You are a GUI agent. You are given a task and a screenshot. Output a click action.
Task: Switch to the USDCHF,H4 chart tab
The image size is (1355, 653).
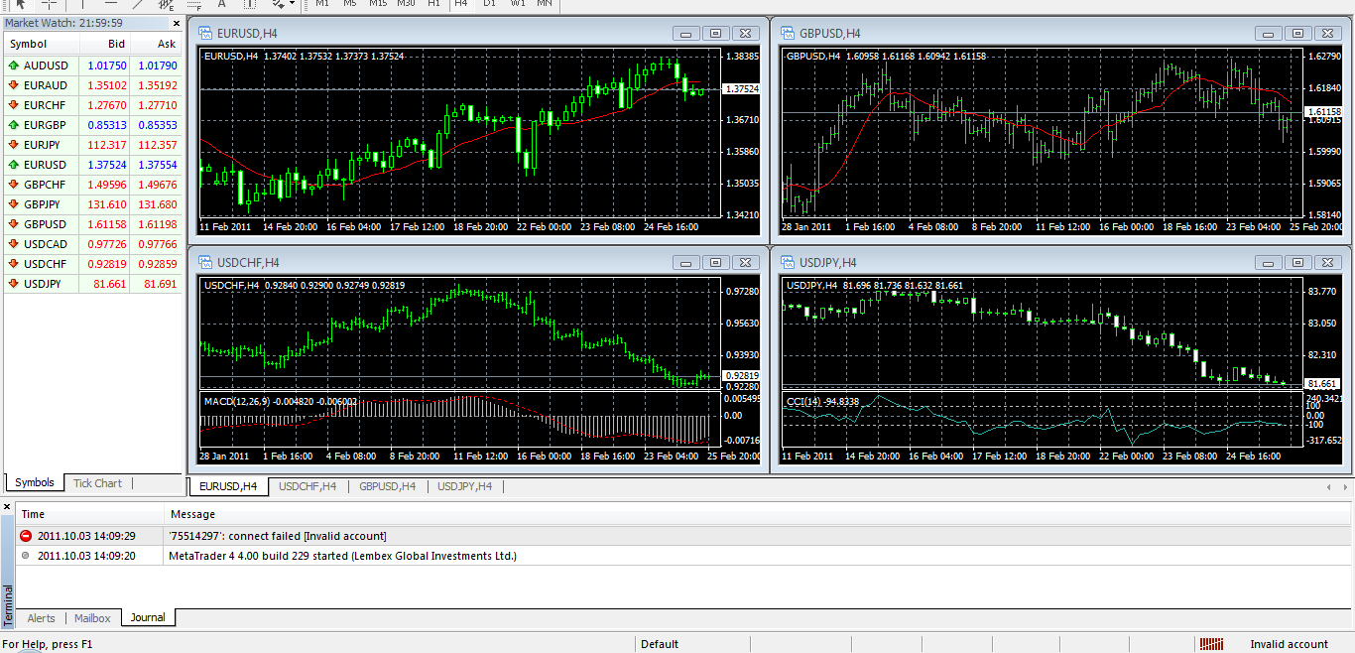coord(307,486)
